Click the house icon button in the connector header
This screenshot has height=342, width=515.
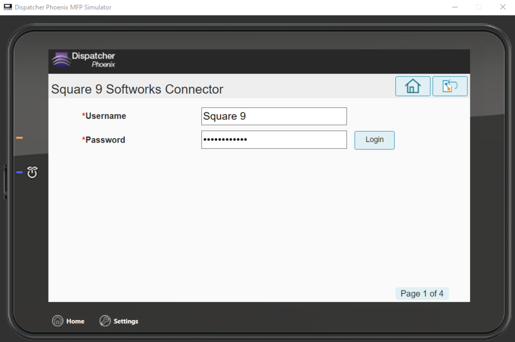click(x=413, y=86)
